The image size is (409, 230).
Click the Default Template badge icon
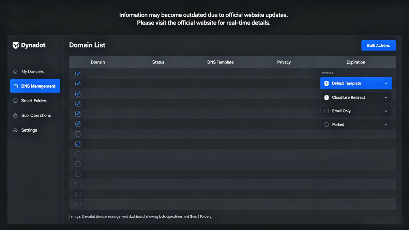(x=327, y=83)
